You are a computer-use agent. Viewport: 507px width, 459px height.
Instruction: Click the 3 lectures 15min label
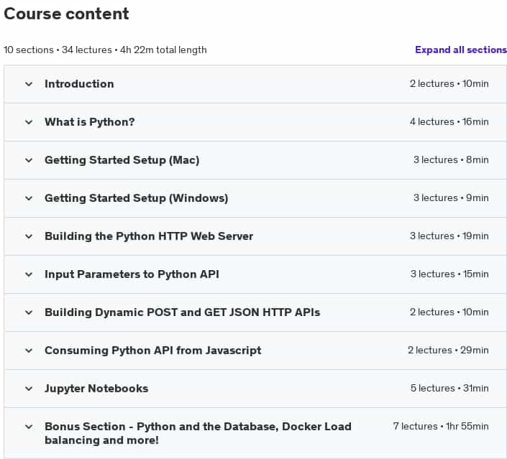click(x=449, y=274)
